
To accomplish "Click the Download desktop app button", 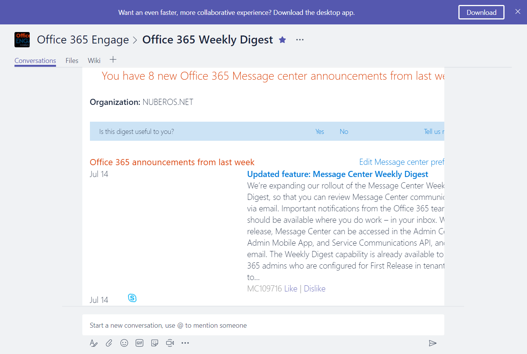I will pos(481,12).
